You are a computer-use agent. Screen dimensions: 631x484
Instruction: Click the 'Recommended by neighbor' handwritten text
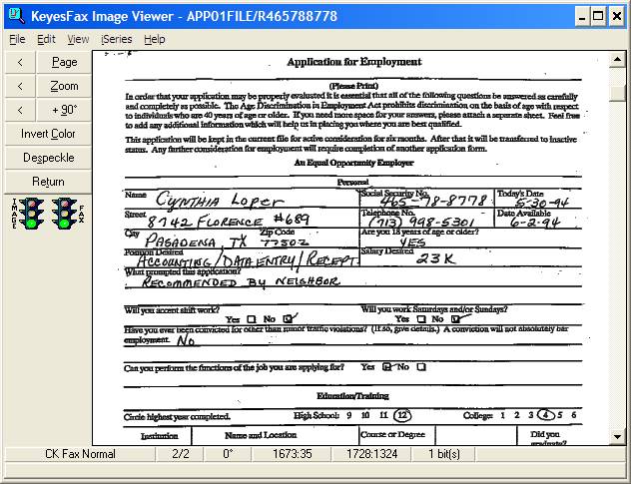[241, 281]
